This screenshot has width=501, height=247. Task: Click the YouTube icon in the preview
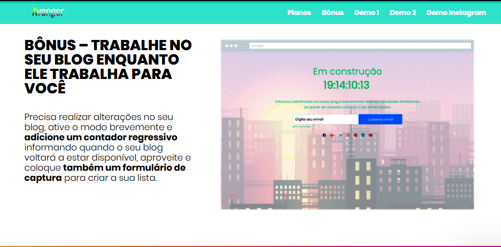(371, 135)
